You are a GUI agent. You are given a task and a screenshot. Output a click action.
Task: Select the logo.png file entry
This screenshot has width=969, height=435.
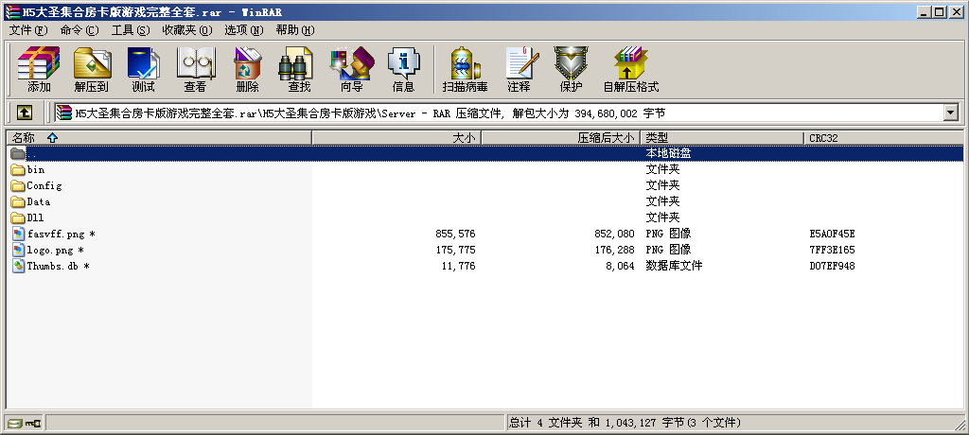point(49,251)
